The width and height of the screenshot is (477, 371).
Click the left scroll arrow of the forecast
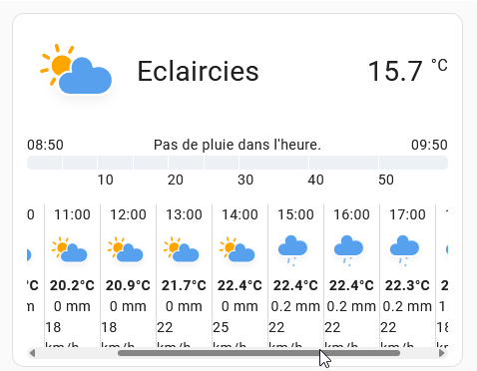point(32,353)
